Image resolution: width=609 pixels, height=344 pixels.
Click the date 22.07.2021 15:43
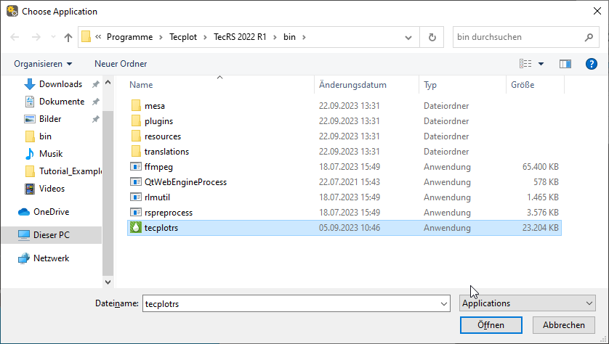coord(350,182)
